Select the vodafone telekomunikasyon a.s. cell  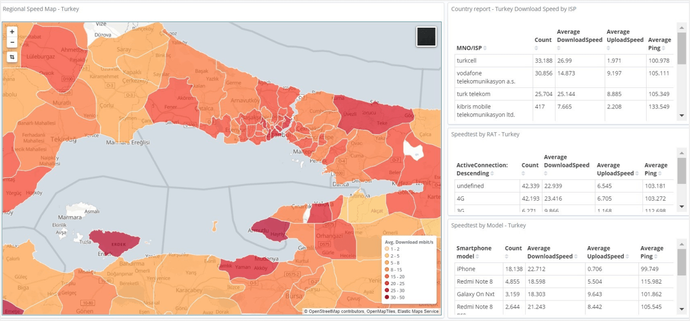click(x=493, y=78)
